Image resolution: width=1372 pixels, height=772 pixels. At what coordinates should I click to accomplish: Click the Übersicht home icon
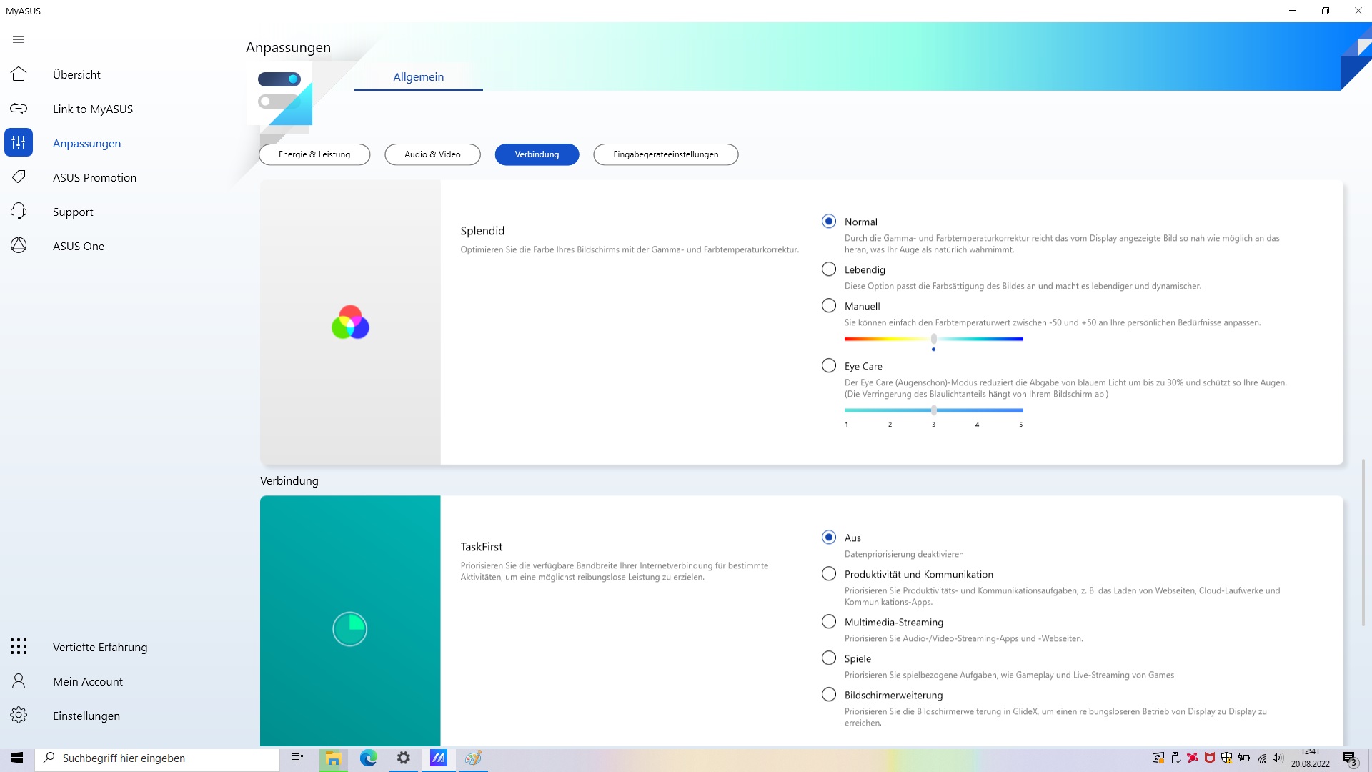[x=19, y=74]
